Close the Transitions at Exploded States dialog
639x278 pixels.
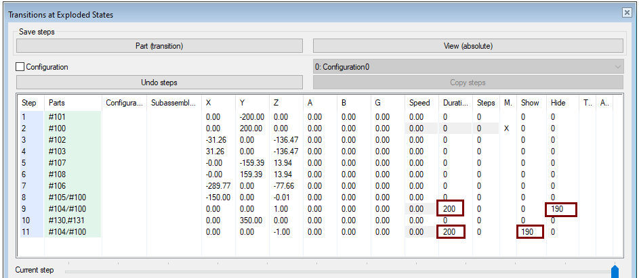point(626,13)
